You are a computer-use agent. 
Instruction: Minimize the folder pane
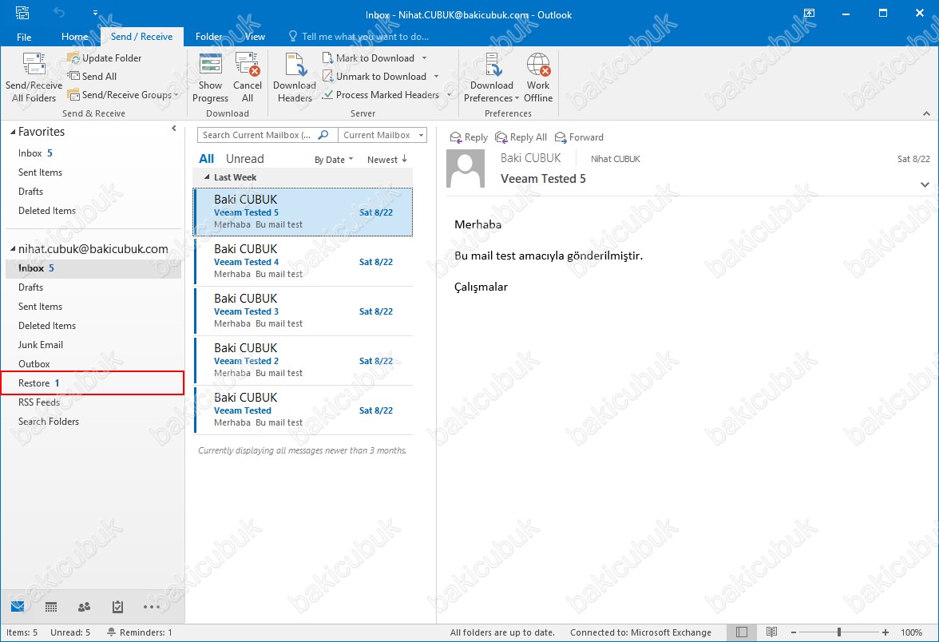tap(174, 128)
